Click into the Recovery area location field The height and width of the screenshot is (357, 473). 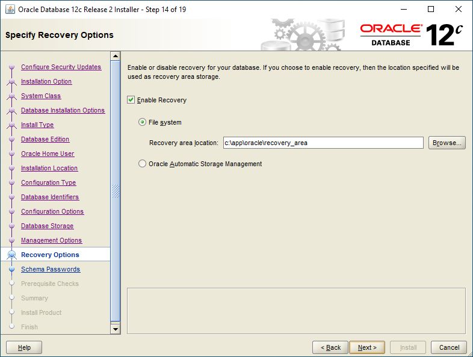(323, 143)
